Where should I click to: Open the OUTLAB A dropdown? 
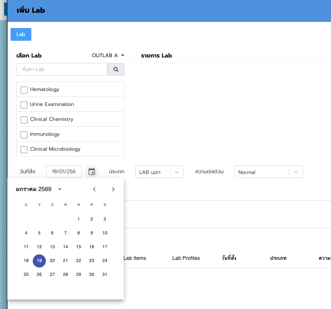click(108, 55)
